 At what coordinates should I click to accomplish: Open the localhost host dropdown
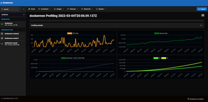(13, 15)
